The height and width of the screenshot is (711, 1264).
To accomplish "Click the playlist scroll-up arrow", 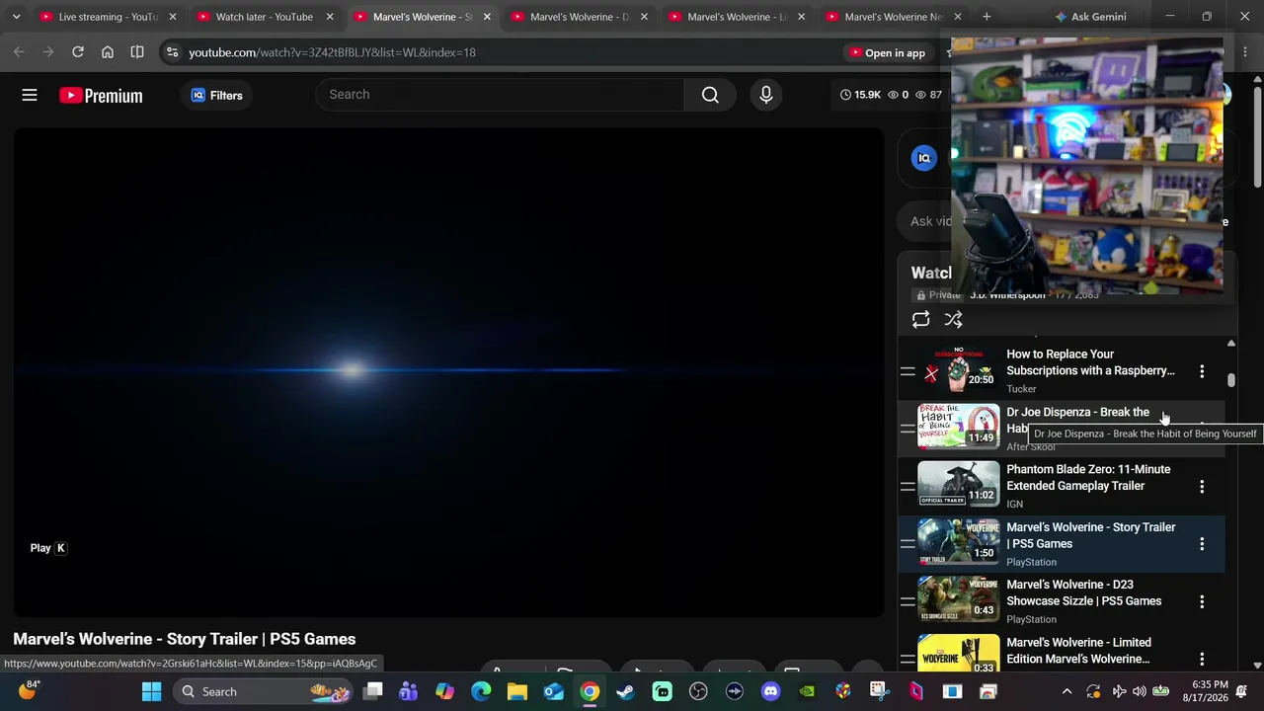I will pos(1230,344).
